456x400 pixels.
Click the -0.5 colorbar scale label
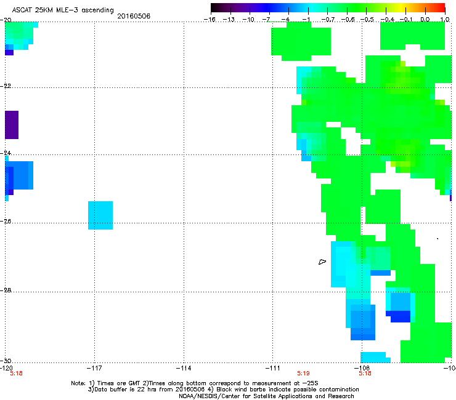(x=367, y=20)
